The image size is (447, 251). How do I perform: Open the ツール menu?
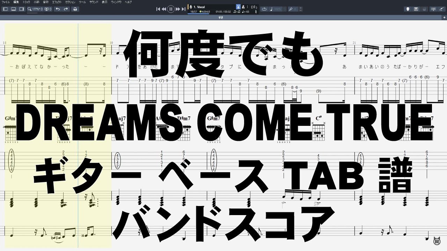pos(82,2)
